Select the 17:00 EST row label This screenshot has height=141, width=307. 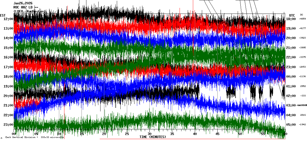(8, 67)
